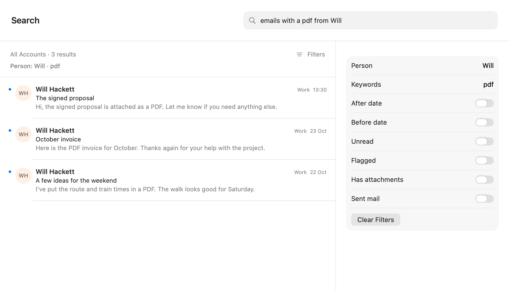
Task: Open A few ideas for the weekend email
Action: pos(168,180)
